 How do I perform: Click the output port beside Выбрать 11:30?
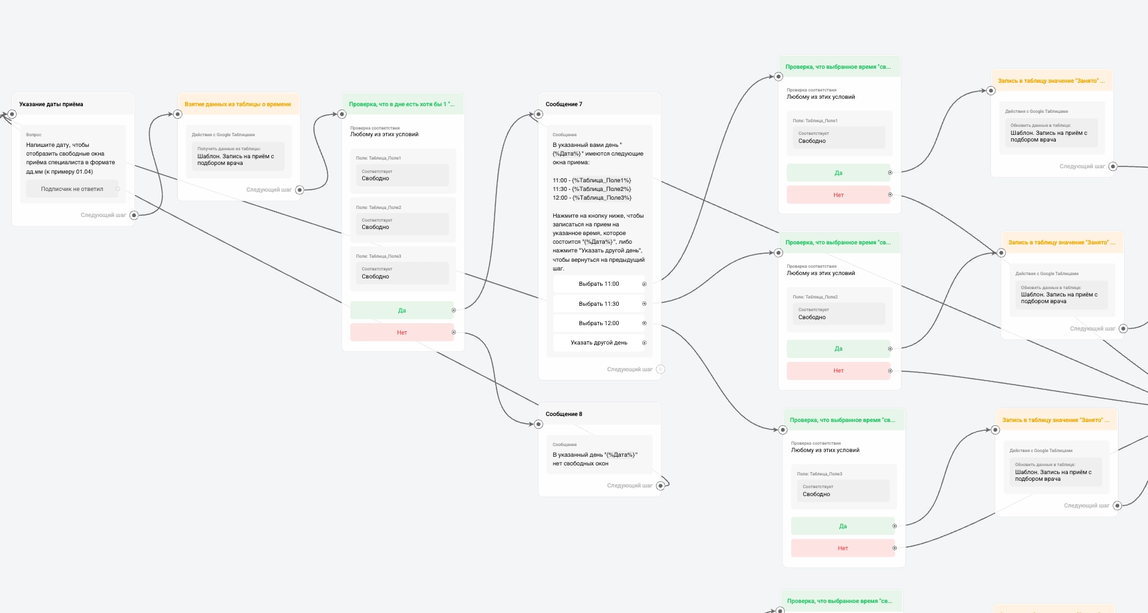[x=644, y=304]
